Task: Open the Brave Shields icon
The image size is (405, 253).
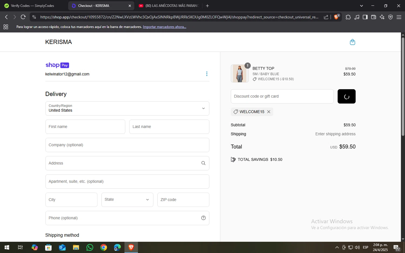Action: click(336, 17)
